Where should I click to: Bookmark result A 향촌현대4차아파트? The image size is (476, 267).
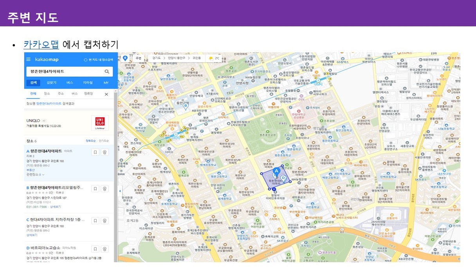tap(95, 152)
